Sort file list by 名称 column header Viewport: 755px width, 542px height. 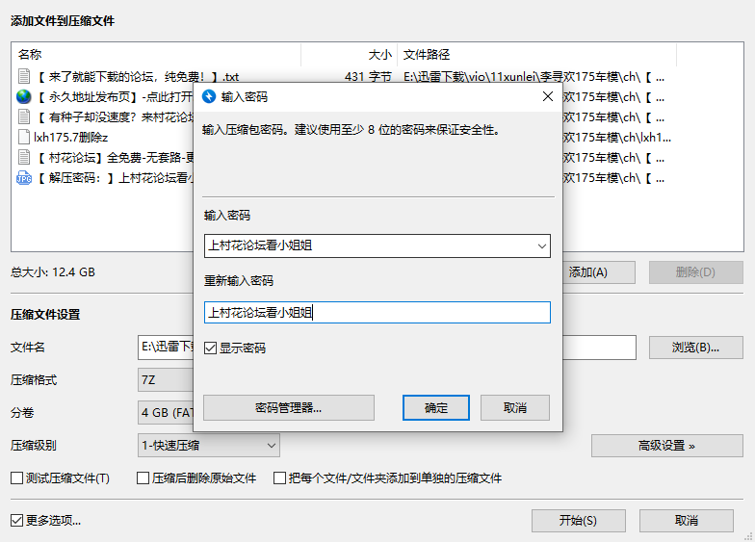(x=154, y=55)
